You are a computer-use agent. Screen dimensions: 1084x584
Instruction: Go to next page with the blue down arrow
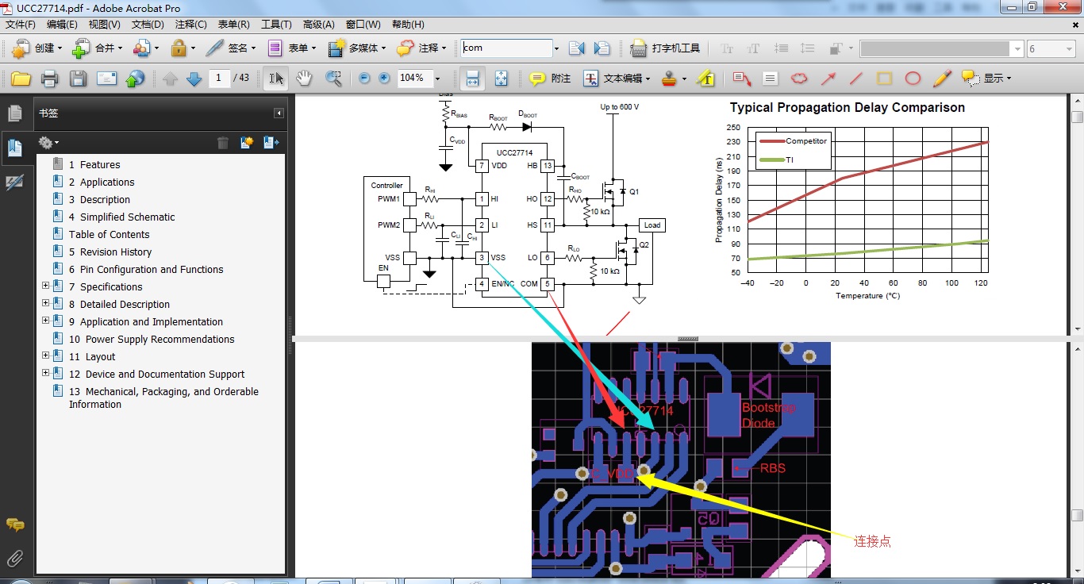(194, 79)
